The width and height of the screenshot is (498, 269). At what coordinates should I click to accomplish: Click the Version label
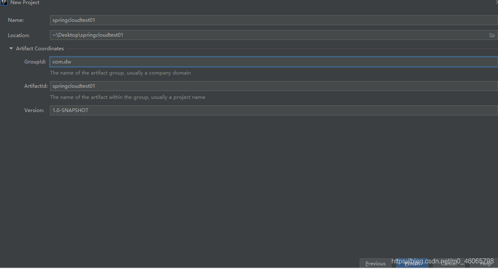(34, 110)
